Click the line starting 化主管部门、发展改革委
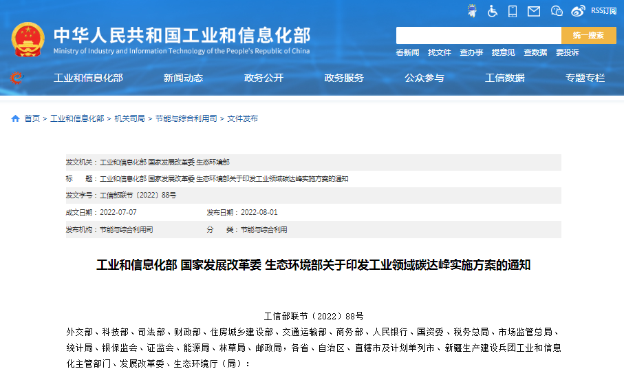Viewport: 624px width, 380px height. (x=159, y=363)
